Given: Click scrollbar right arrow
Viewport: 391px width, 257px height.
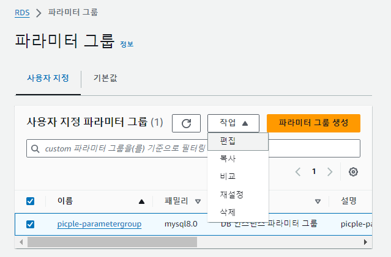Looking at the screenshot, I should [x=367, y=242].
